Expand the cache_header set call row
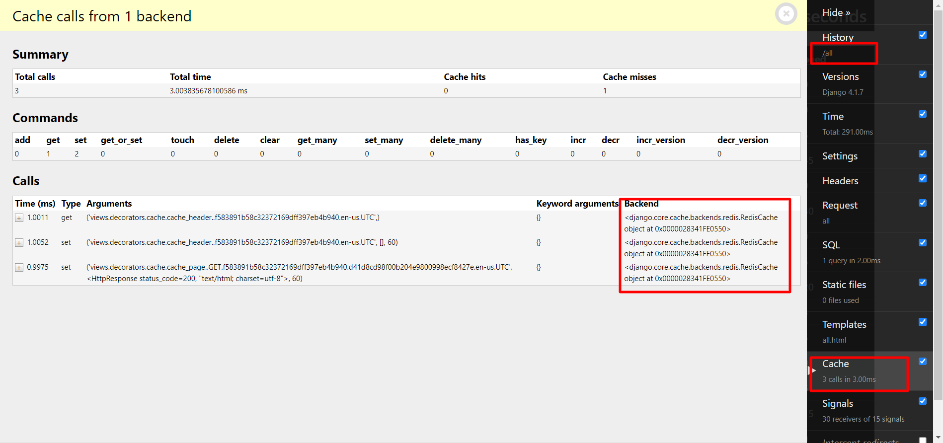Screen dimensions: 943x443 point(19,243)
